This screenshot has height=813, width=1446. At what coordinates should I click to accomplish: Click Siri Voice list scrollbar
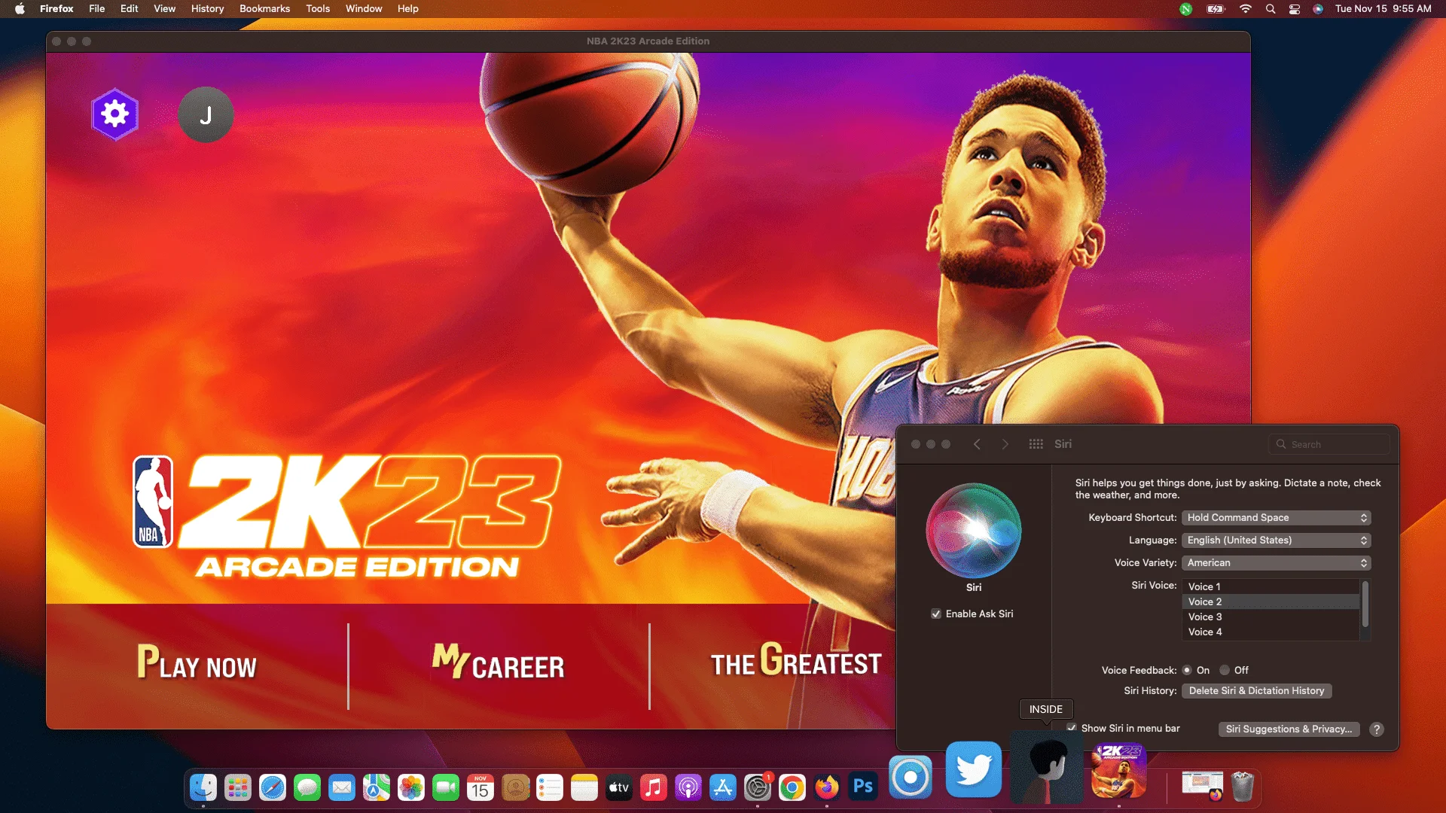[x=1365, y=604]
